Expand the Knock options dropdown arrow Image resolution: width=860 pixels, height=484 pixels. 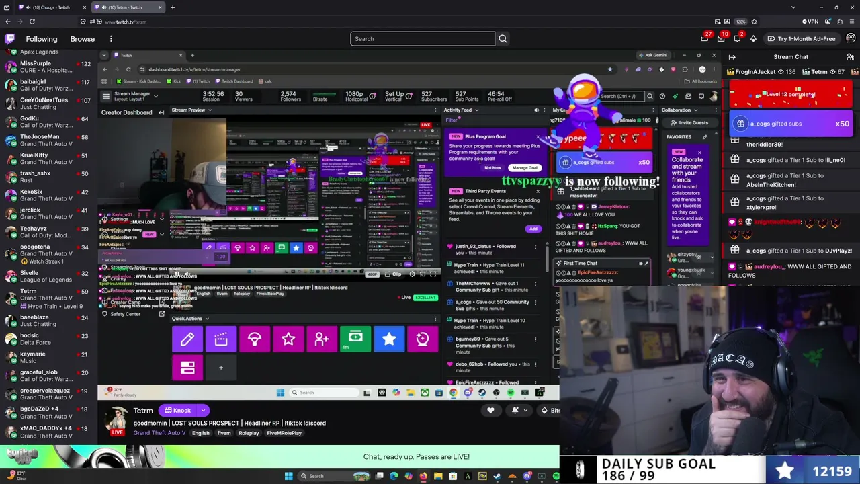point(203,410)
